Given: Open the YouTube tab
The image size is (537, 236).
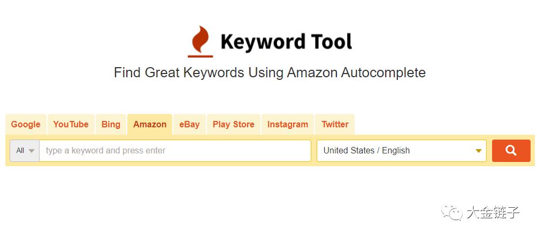Looking at the screenshot, I should tap(71, 125).
